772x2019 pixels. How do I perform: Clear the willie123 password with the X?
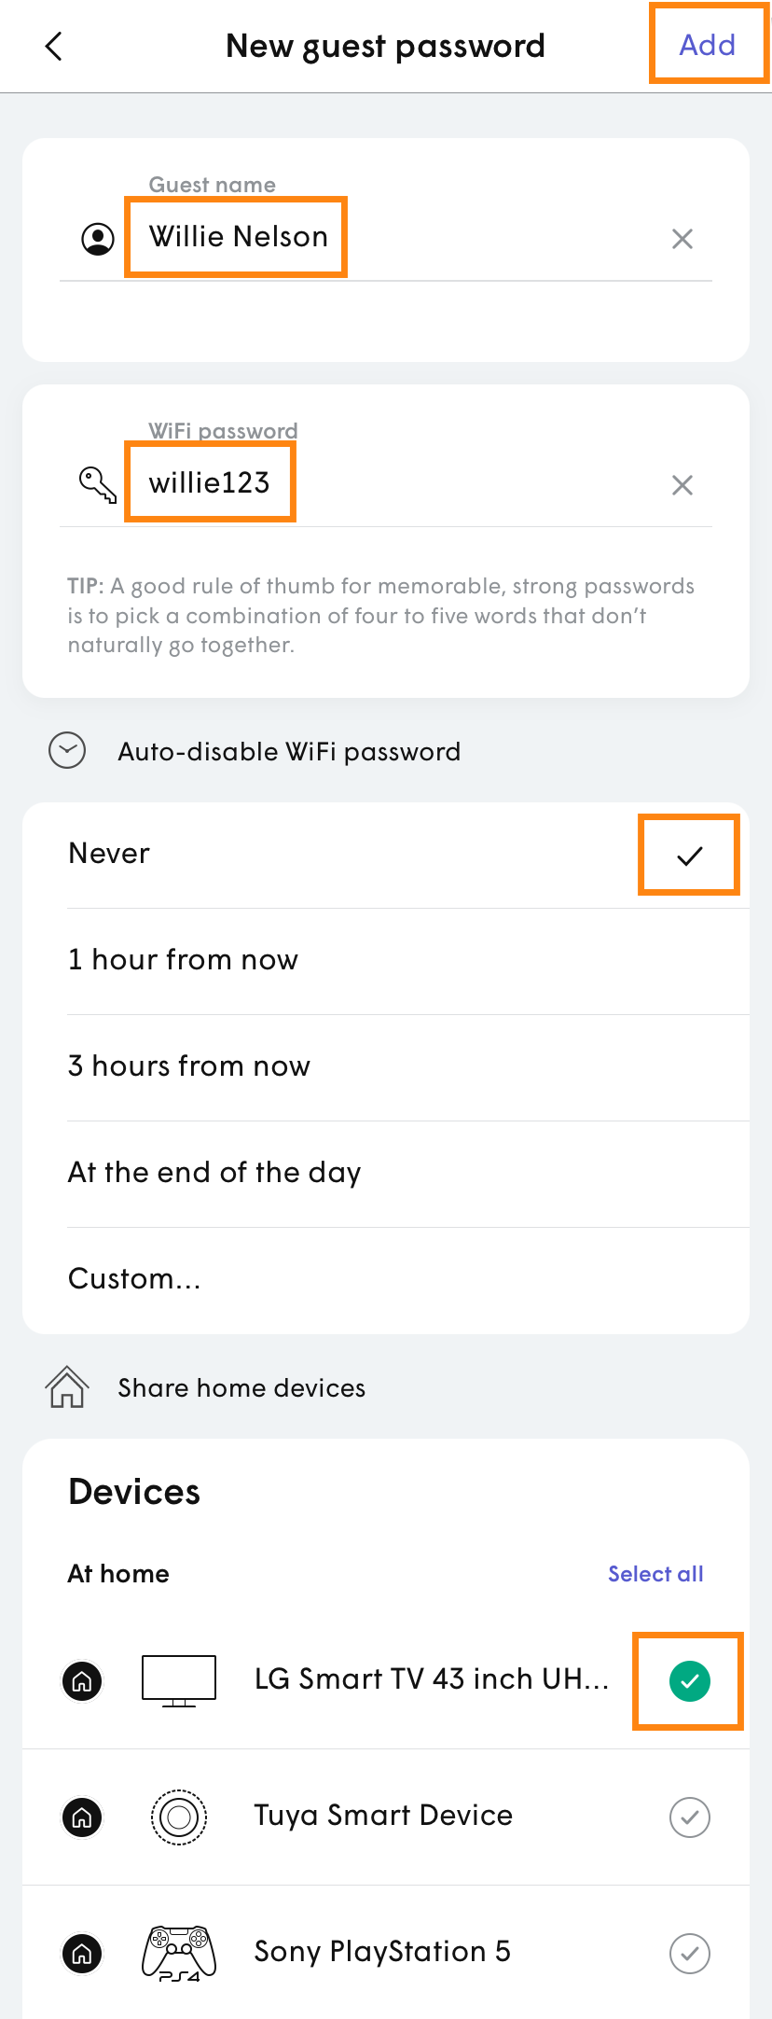[682, 484]
